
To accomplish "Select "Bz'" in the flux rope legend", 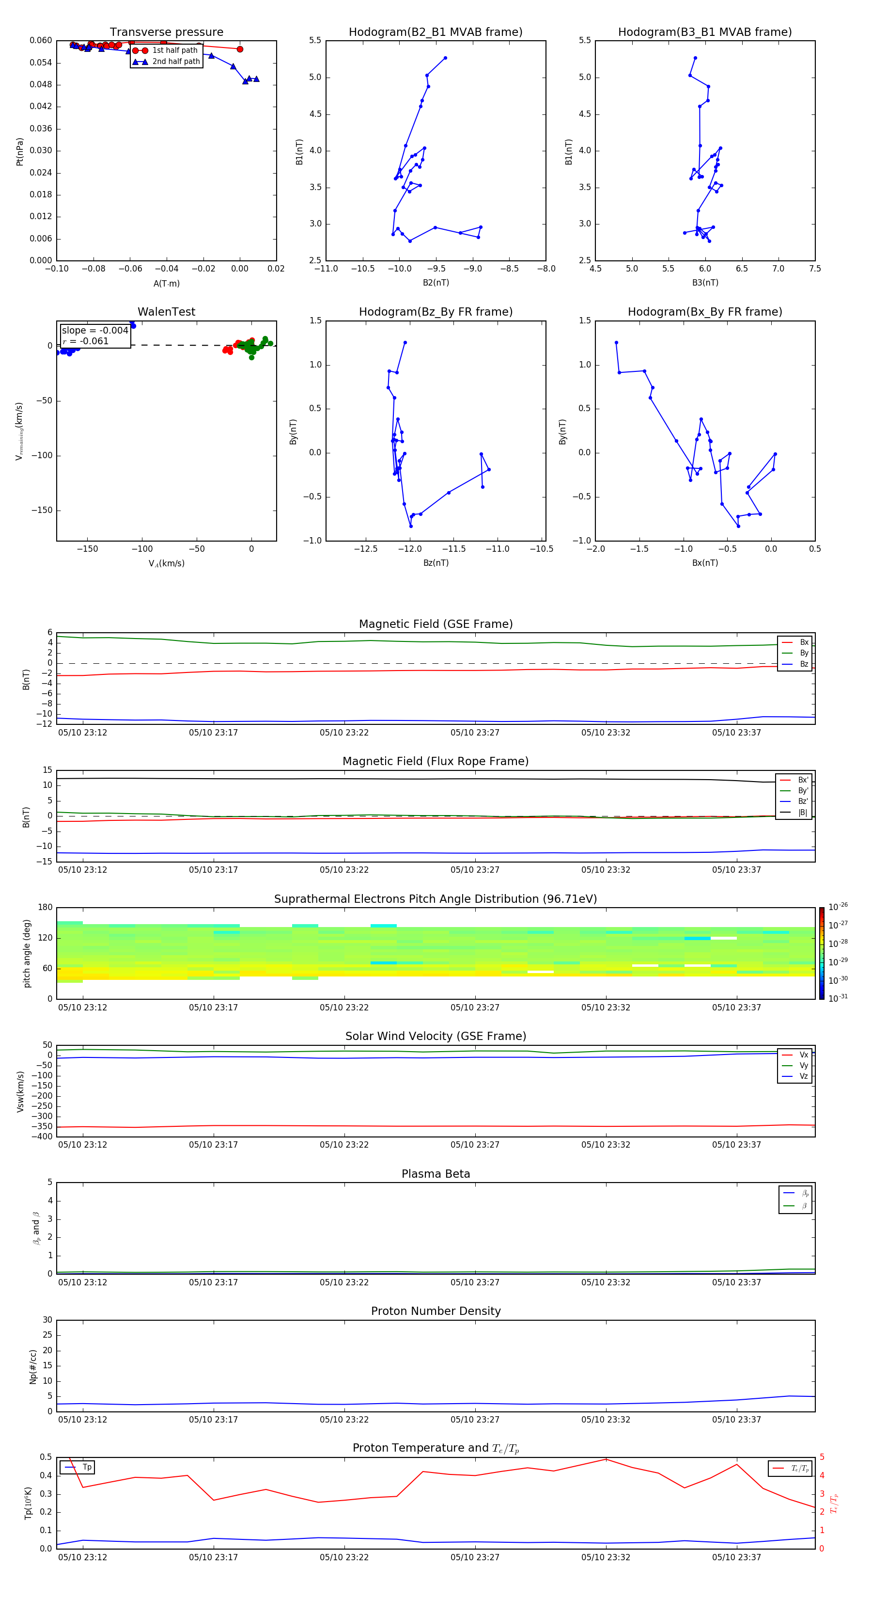I will [794, 801].
